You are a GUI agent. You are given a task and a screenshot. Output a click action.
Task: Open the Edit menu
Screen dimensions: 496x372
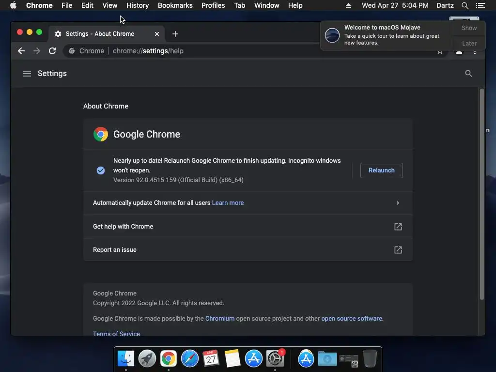pyautogui.click(x=87, y=5)
